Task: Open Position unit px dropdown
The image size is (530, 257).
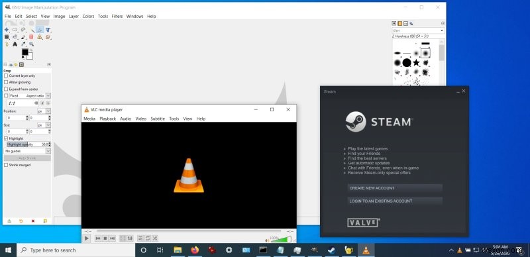Action: coord(44,111)
